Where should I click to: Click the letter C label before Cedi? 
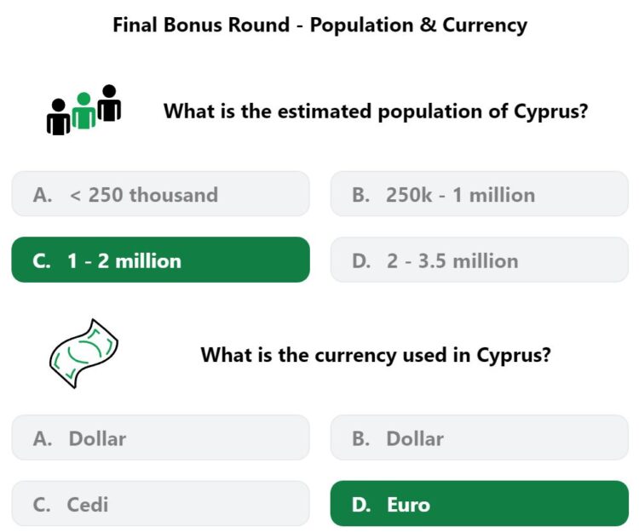click(x=42, y=504)
